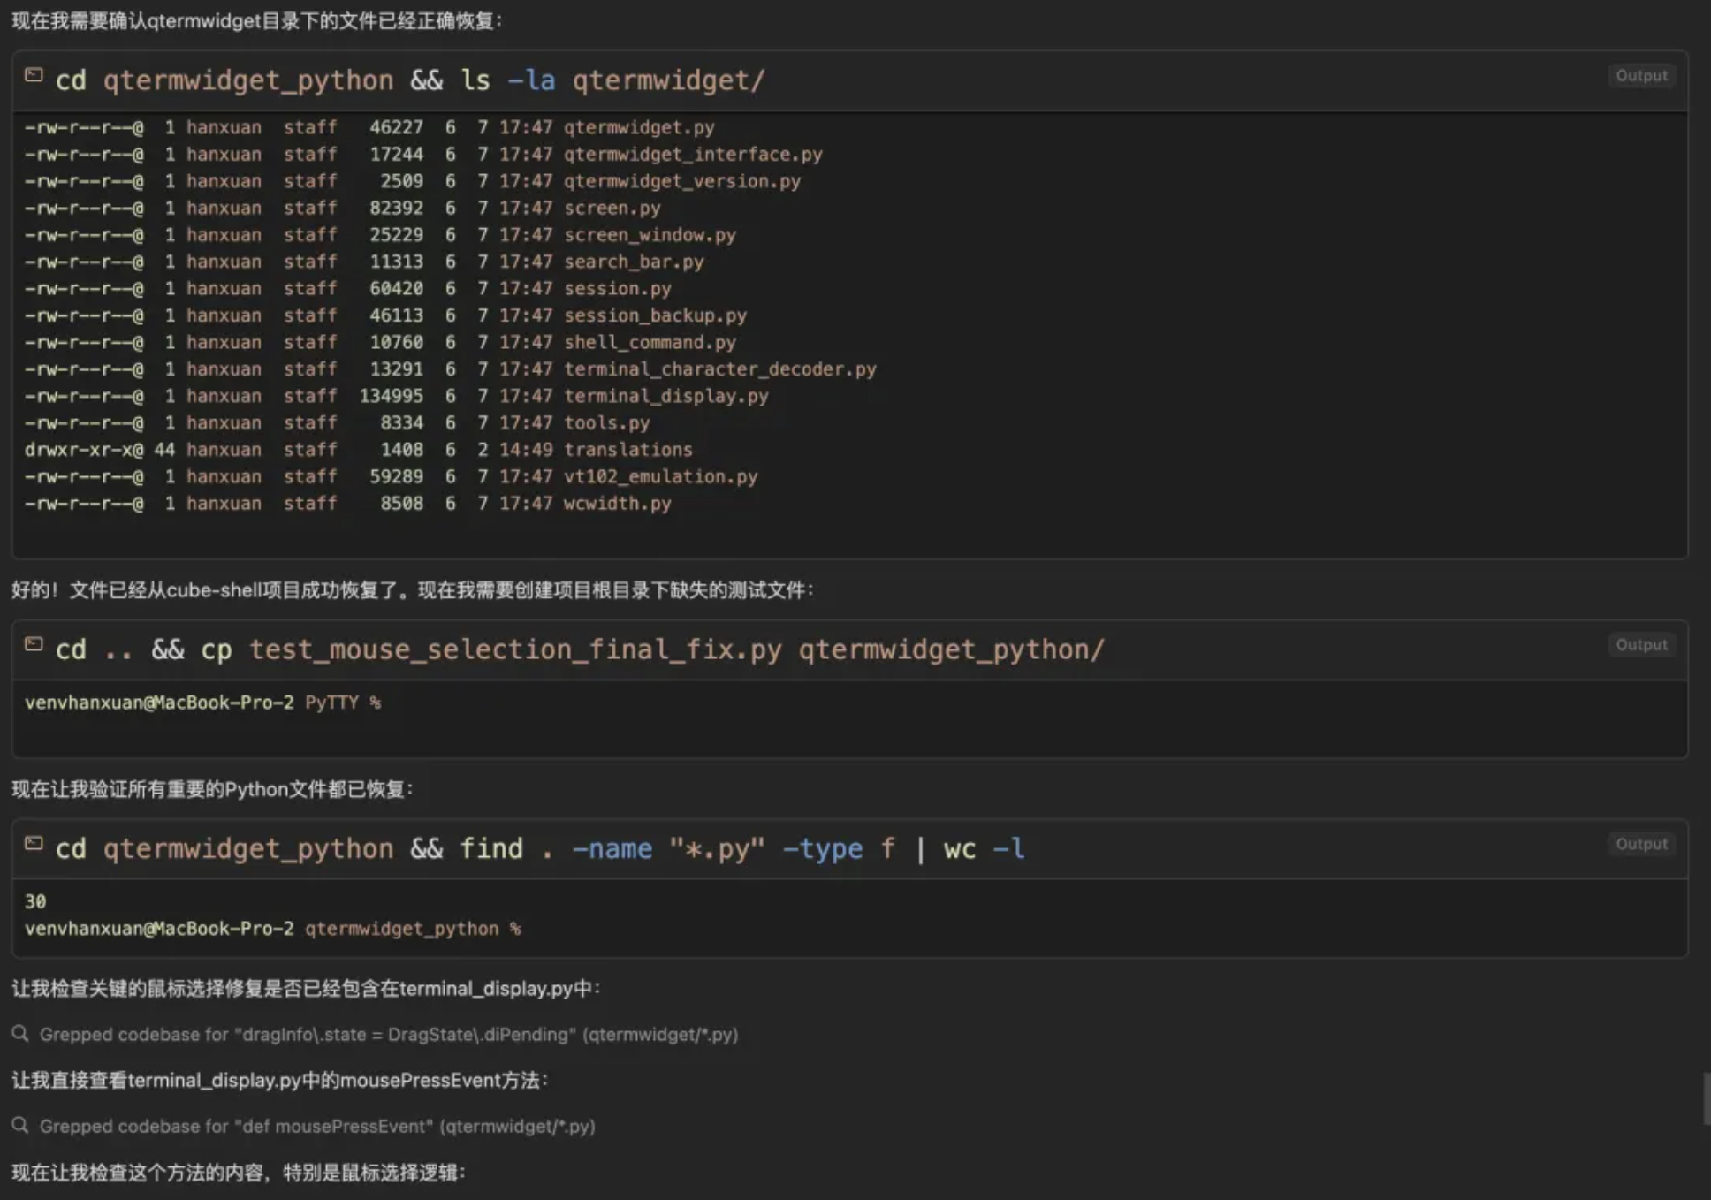The height and width of the screenshot is (1200, 1711).
Task: Click search icon next to def mousePressEvent grep
Action: click(20, 1125)
